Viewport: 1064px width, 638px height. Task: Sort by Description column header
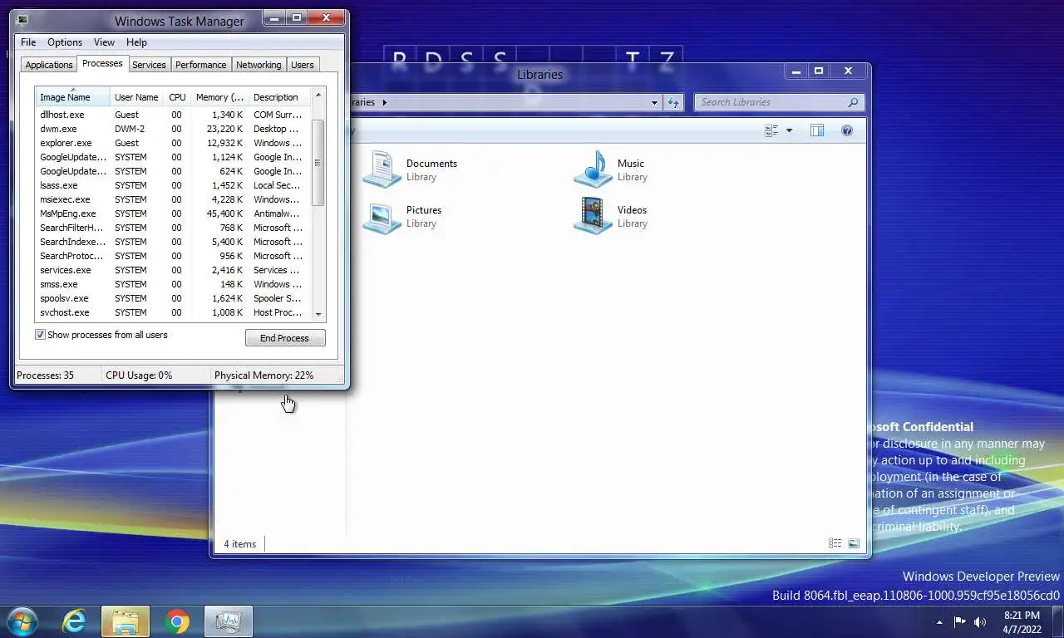(279, 97)
